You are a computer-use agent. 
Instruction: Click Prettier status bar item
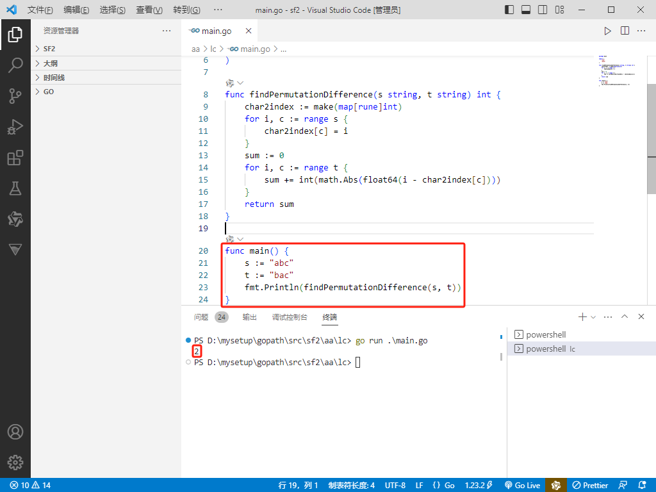(590, 486)
